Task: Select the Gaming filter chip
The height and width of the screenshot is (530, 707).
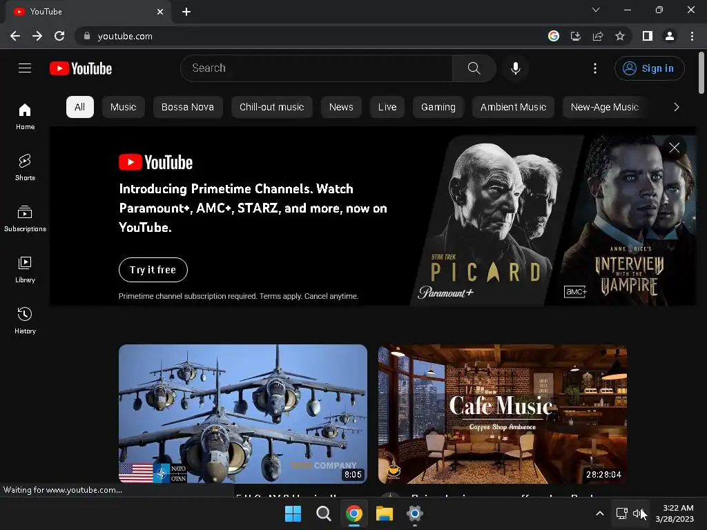Action: pos(438,107)
